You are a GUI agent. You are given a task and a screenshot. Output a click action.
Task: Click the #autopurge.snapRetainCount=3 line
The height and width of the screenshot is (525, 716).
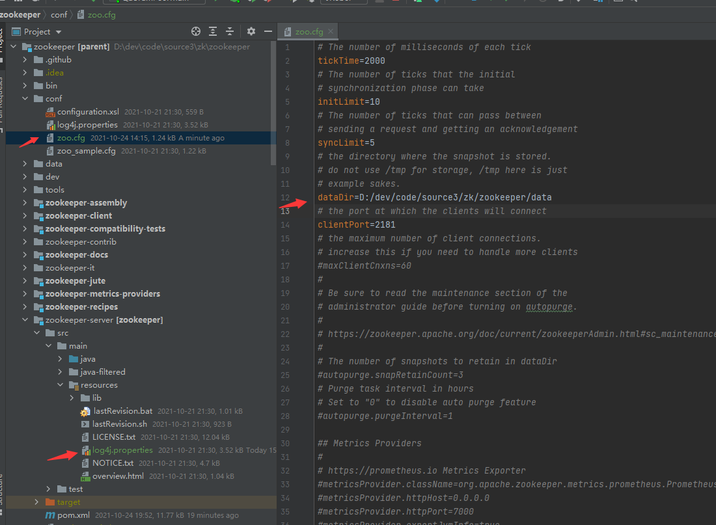point(391,375)
